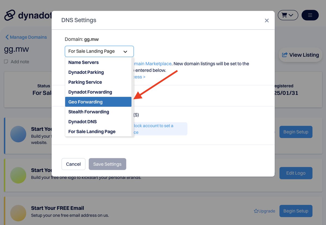The width and height of the screenshot is (326, 225).
Task: Click Add note next to domain
Action: [x=20, y=62]
